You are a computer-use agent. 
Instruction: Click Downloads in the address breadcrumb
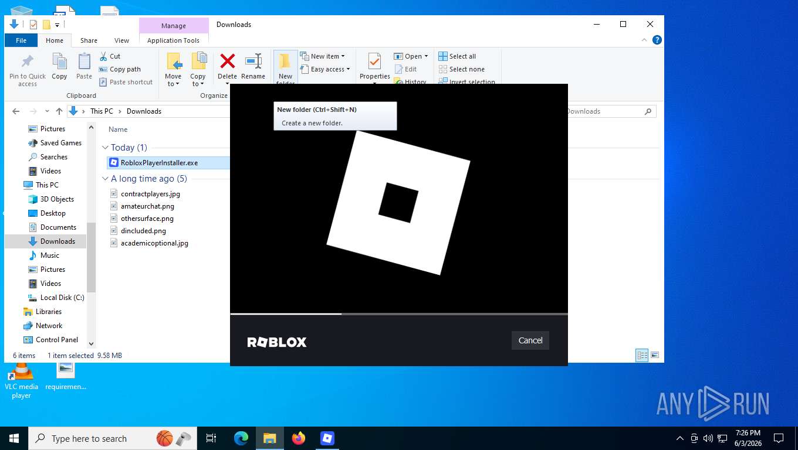tap(144, 111)
